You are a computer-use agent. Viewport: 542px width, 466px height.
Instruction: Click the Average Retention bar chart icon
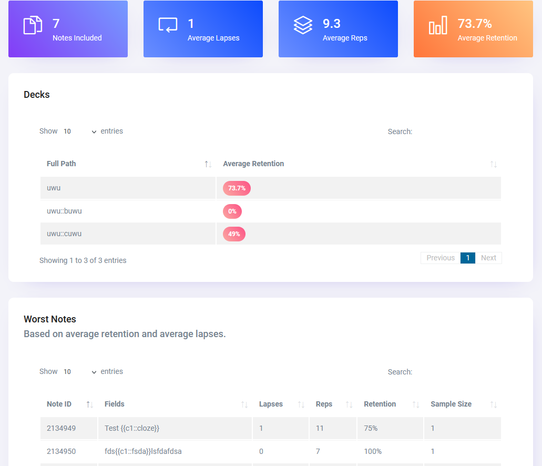pos(438,25)
